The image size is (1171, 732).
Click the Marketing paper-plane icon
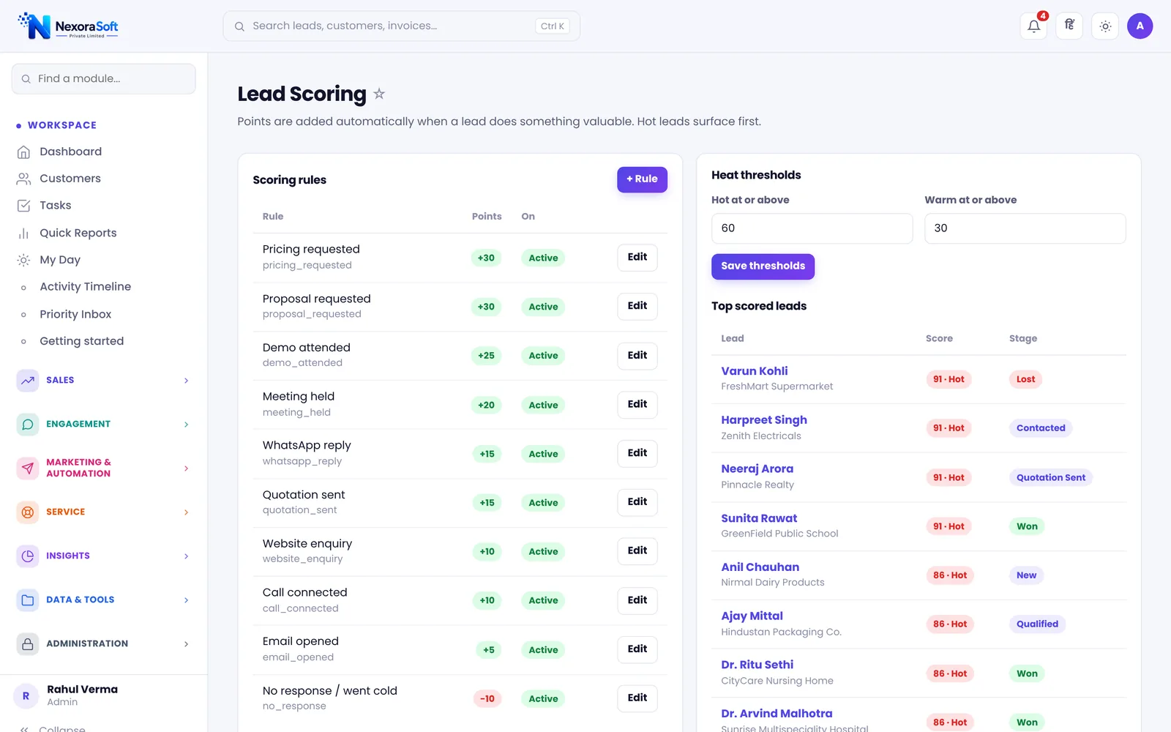28,468
